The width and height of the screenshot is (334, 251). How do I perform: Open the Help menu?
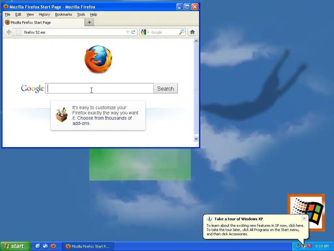pos(93,14)
